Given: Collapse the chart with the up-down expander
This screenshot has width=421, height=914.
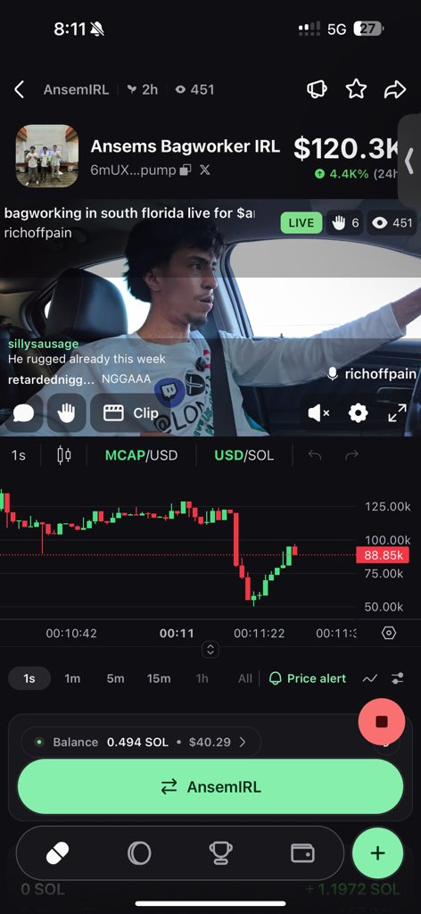Looking at the screenshot, I should click(x=210, y=650).
